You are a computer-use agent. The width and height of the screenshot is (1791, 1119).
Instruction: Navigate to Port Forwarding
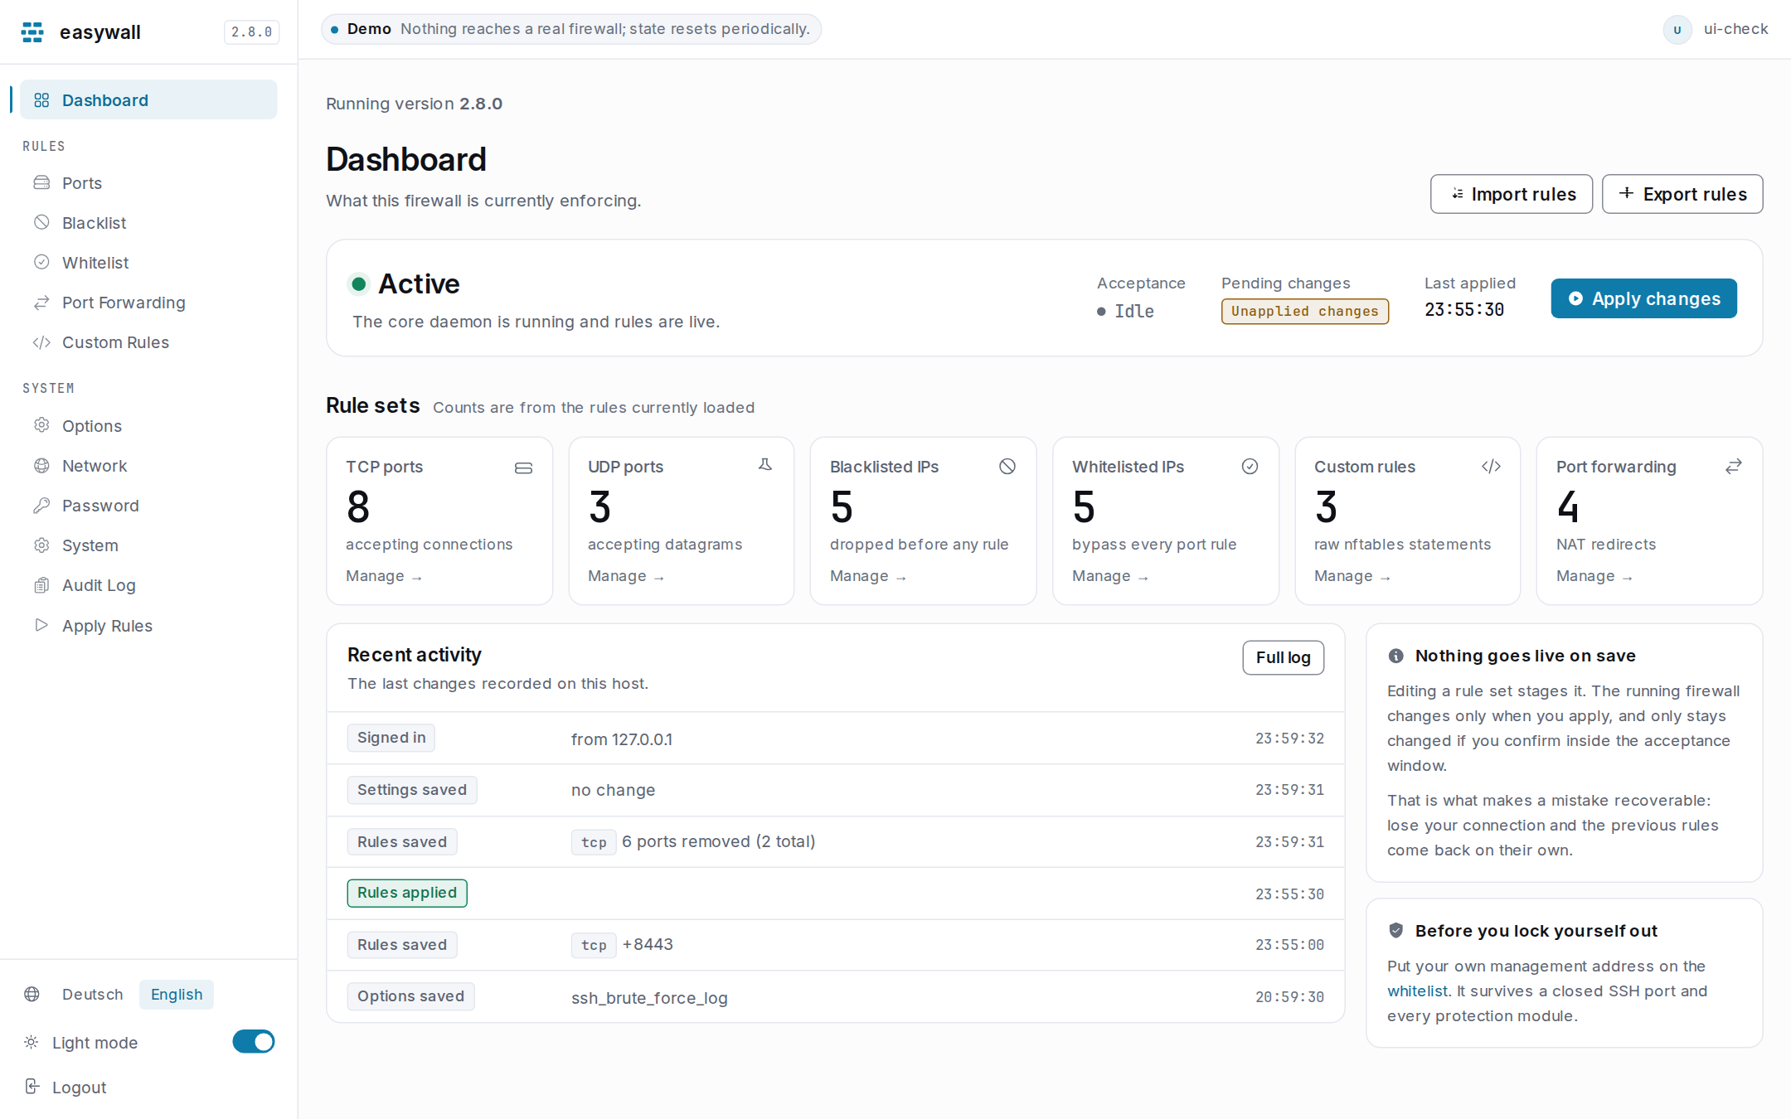148,303
